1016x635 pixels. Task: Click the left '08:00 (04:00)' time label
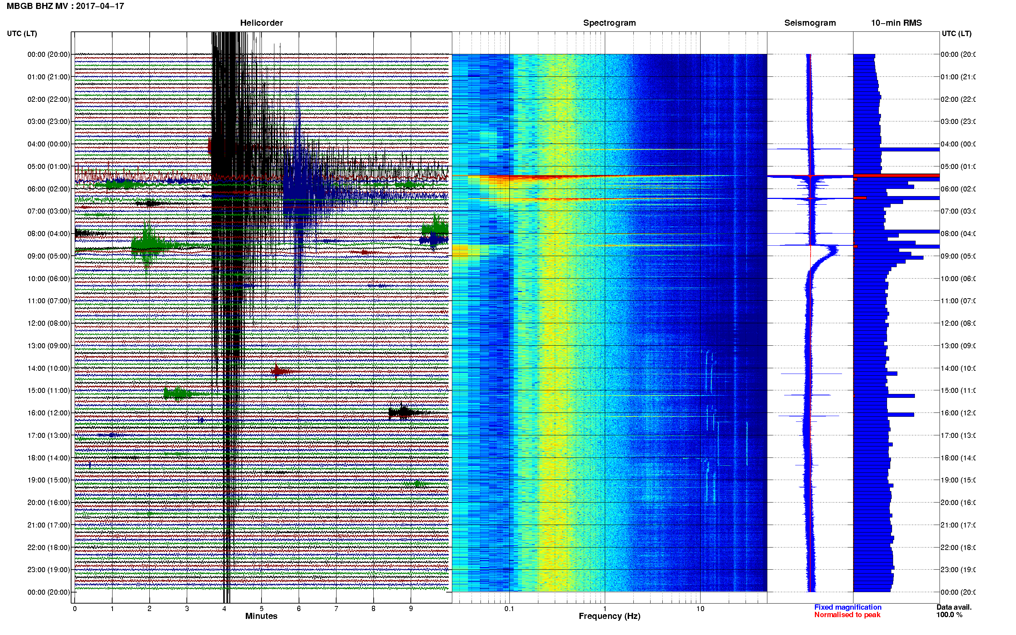(x=49, y=234)
